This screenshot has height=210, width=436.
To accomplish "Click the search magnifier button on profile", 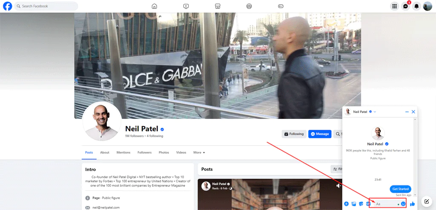I will [x=338, y=134].
